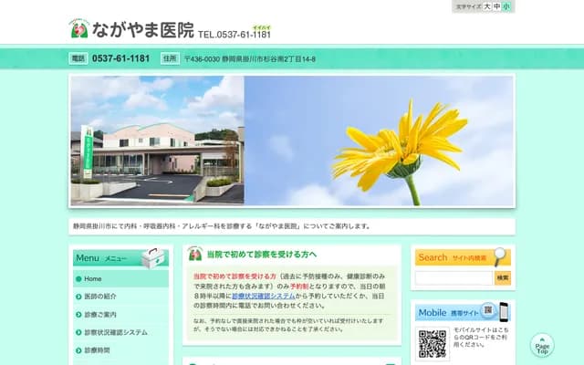This screenshot has height=365, width=584.
Task: Open the 診療ご案内 menu item
Action: tap(120, 314)
